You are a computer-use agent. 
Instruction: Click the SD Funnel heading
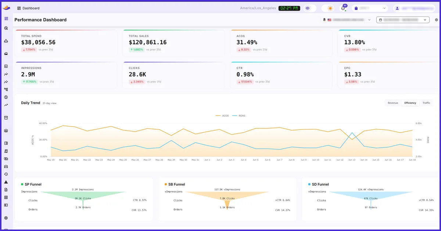320,184
